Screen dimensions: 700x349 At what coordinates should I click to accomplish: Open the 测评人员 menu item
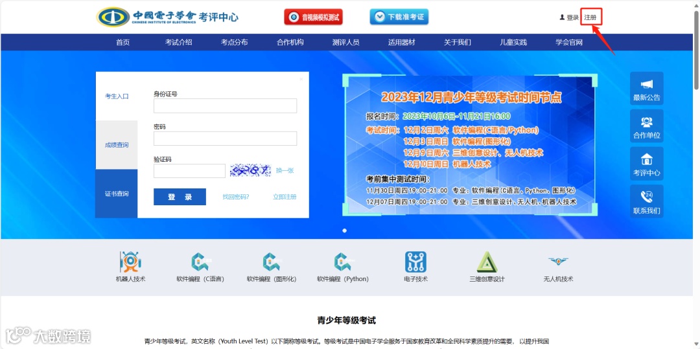pyautogui.click(x=346, y=42)
